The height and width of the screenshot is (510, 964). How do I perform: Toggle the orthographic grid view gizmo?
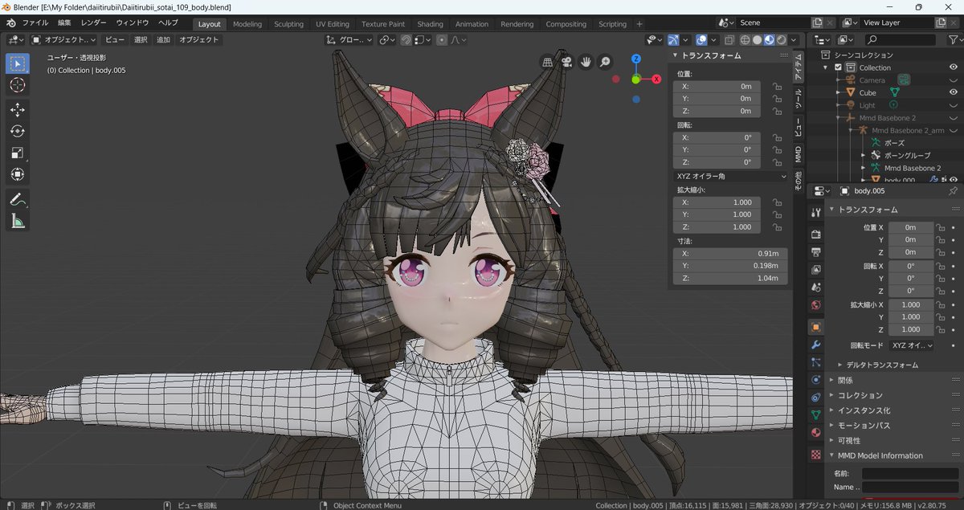tap(548, 61)
